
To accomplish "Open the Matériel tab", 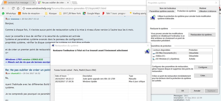I will coord(203,8).
